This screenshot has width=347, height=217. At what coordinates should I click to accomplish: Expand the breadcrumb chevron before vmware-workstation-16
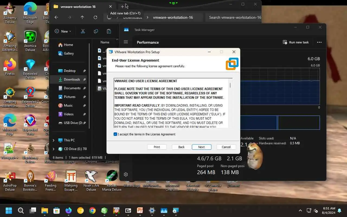click(147, 17)
